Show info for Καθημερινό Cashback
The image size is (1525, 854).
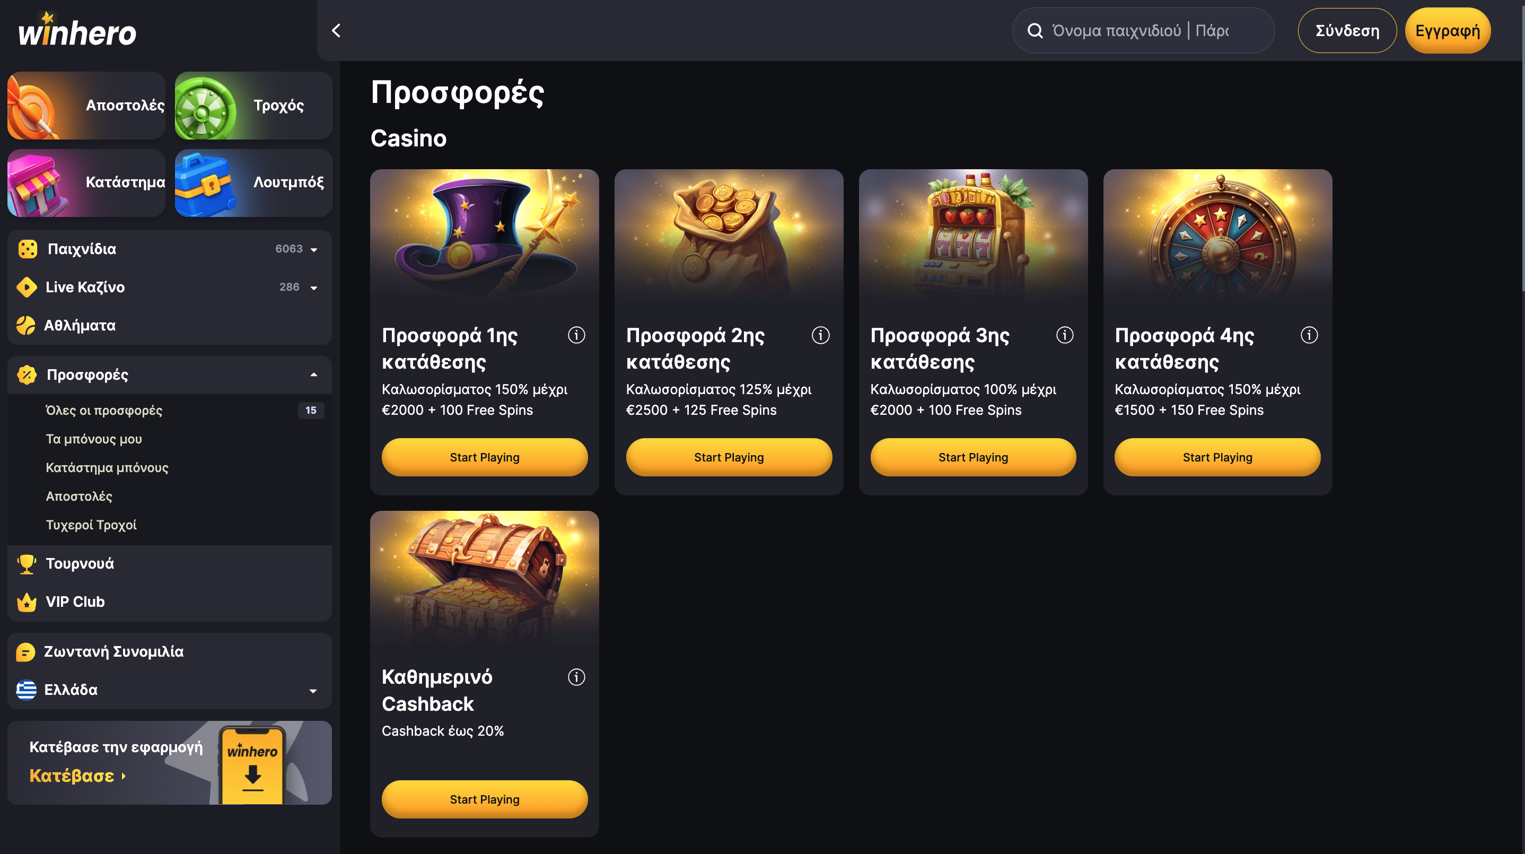coord(576,677)
